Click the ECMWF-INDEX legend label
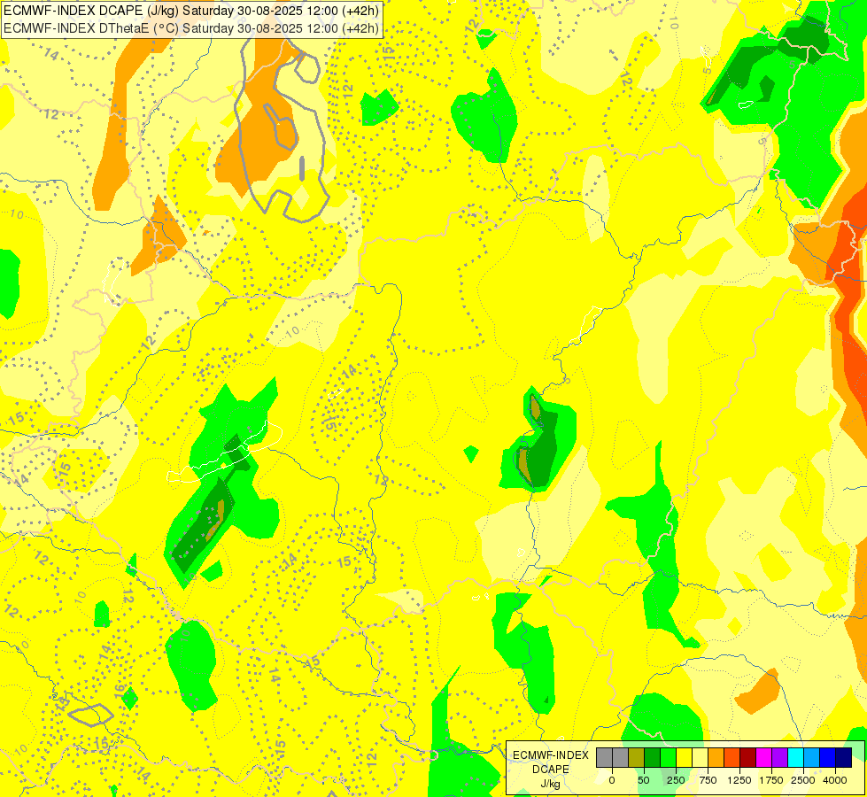Image resolution: width=867 pixels, height=797 pixels. (551, 755)
